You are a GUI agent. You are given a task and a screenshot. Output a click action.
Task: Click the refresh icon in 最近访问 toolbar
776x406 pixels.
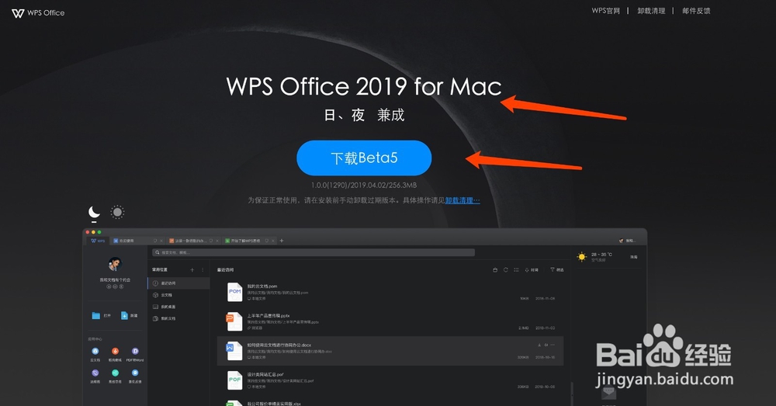point(505,270)
